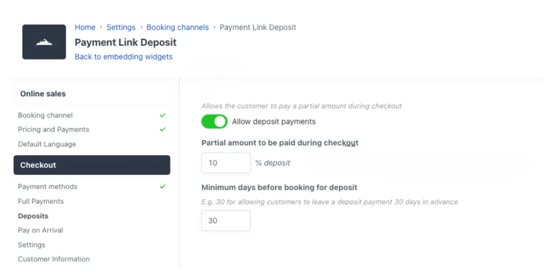The height and width of the screenshot is (277, 555).
Task: Select the Checkout section header
Action: 92,165
